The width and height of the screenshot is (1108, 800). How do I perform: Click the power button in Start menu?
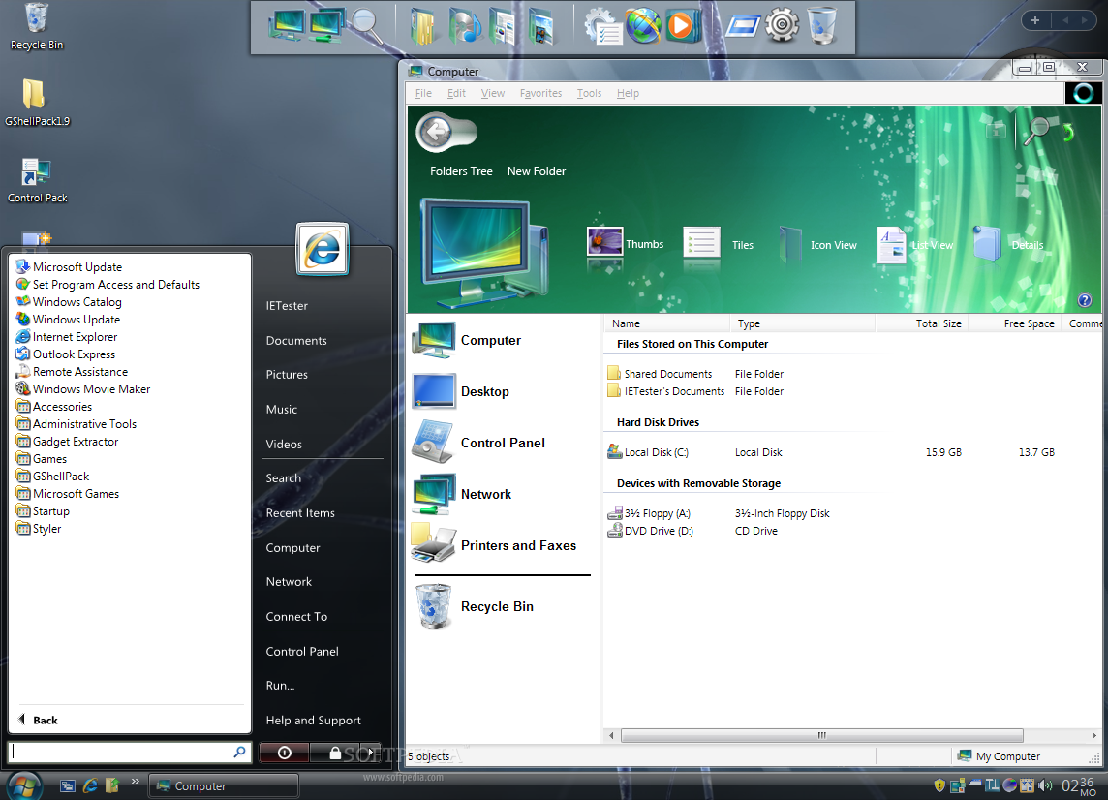(284, 753)
